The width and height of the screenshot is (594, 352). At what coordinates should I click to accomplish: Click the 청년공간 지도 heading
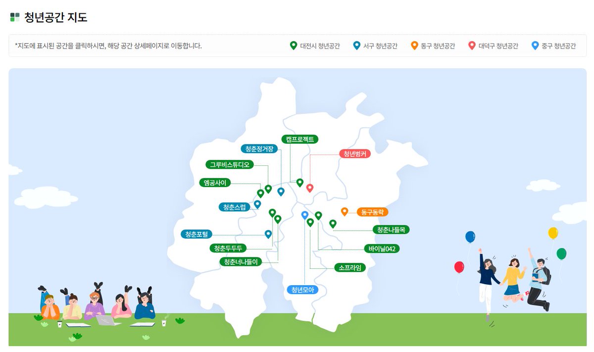pyautogui.click(x=56, y=17)
